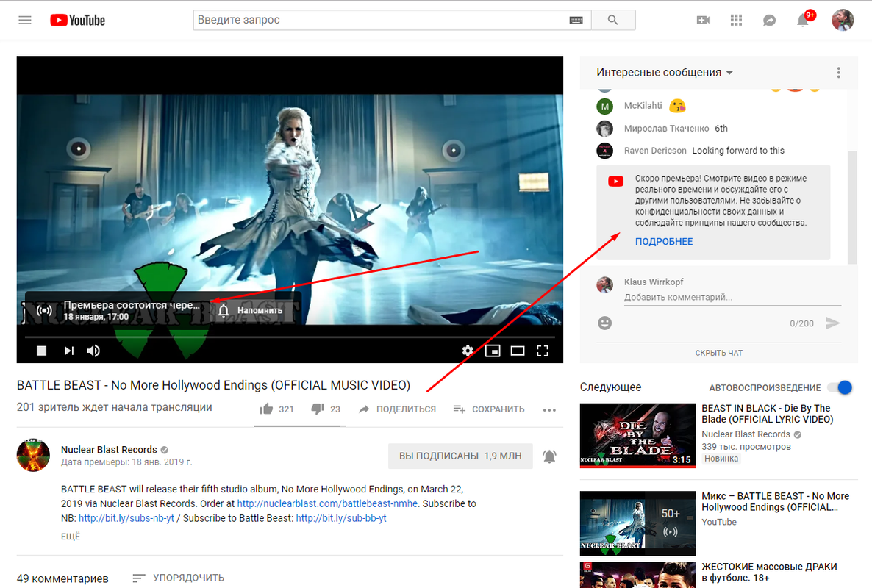Stop playback with the square button
The width and height of the screenshot is (872, 588).
coord(41,351)
